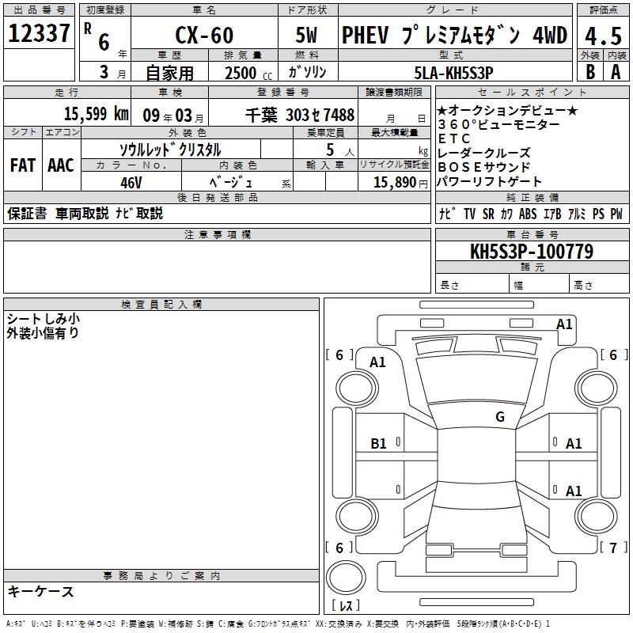This screenshot has height=633, width=633.
Task: Select キーケース office notice
Action: coord(41,592)
